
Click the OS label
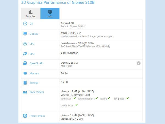click(x=31, y=24)
